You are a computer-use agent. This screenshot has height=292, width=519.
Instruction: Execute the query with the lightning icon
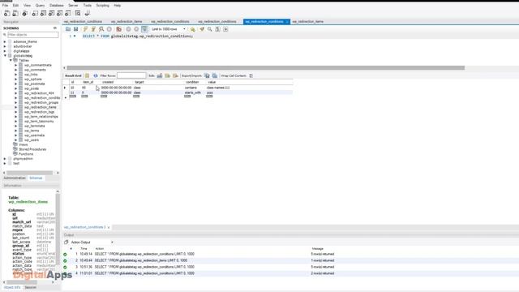tap(85, 29)
